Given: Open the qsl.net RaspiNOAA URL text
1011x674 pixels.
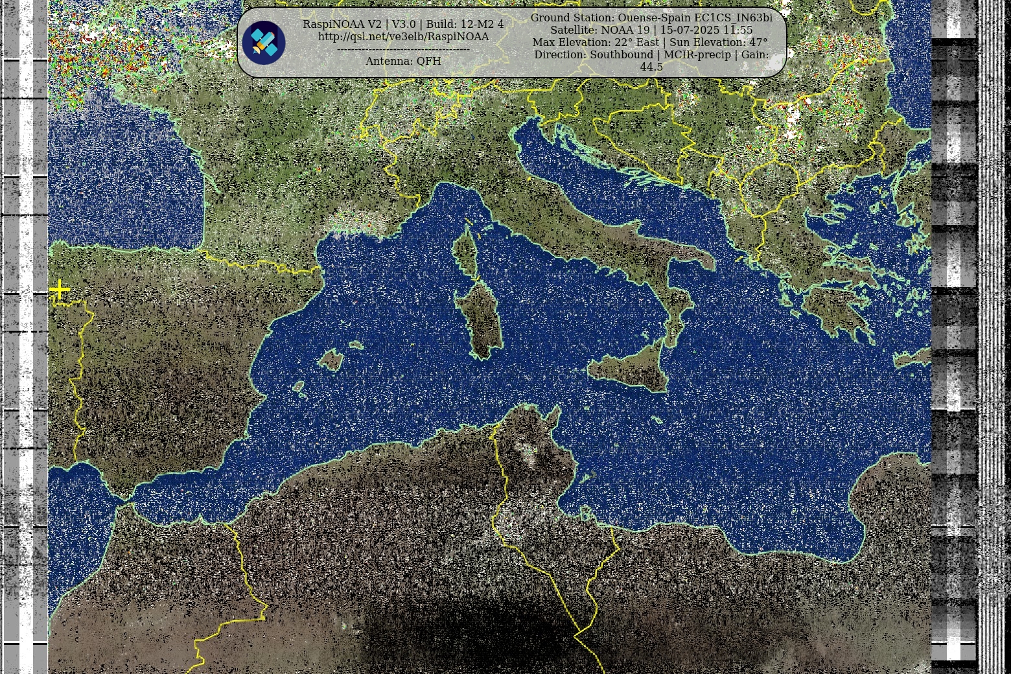Looking at the screenshot, I should 403,37.
